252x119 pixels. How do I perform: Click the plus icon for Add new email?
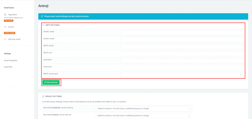click(5, 39)
